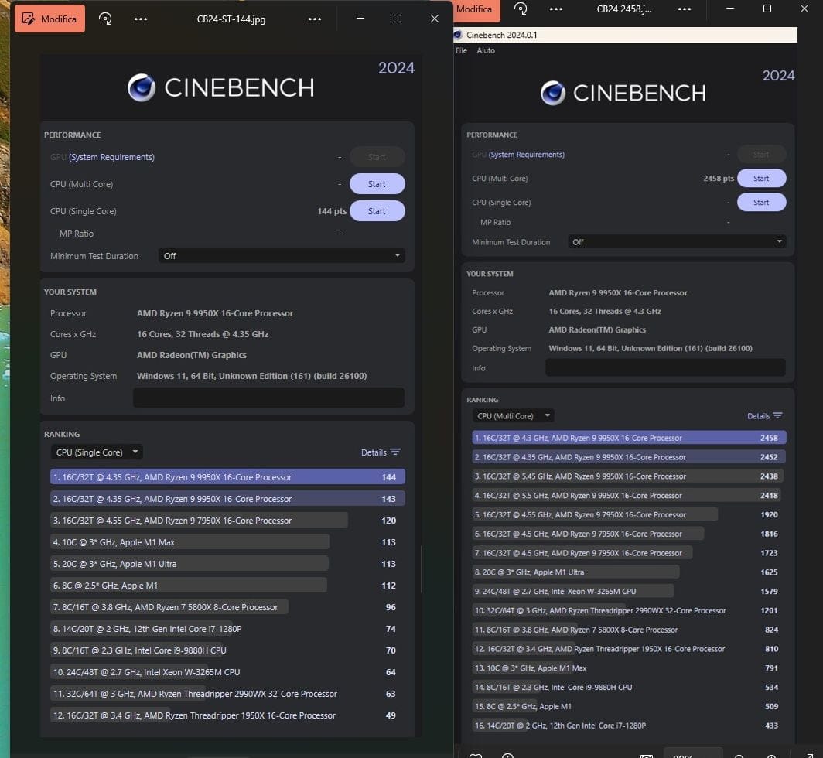Select the Multi Core row scoring 2452
This screenshot has height=758, width=823.
click(x=629, y=457)
